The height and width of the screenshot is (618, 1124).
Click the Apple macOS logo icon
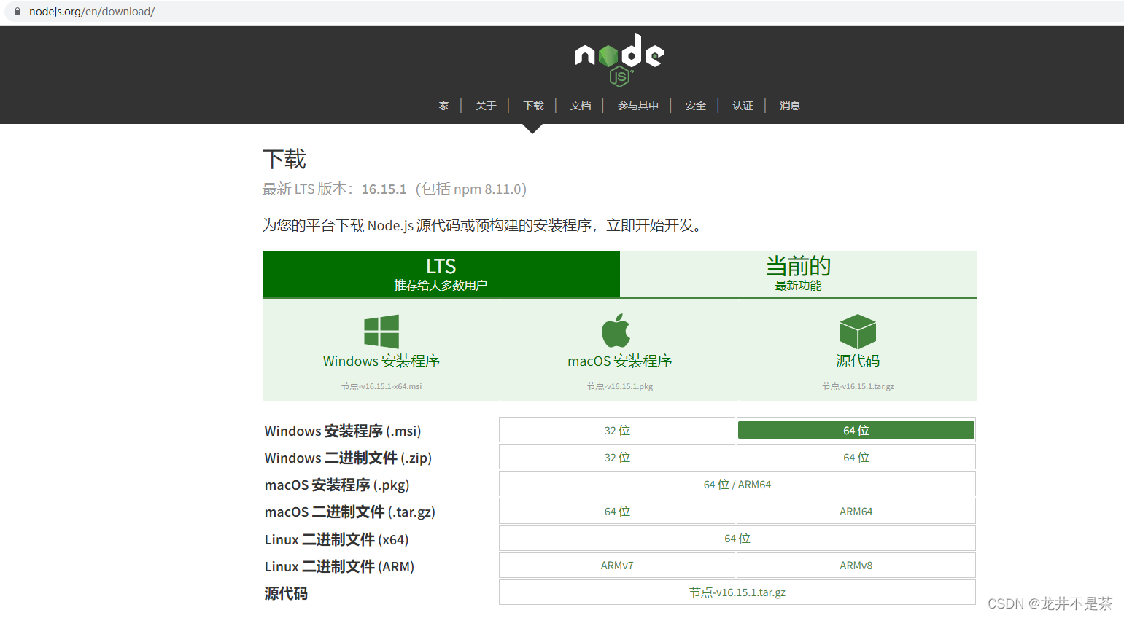616,331
